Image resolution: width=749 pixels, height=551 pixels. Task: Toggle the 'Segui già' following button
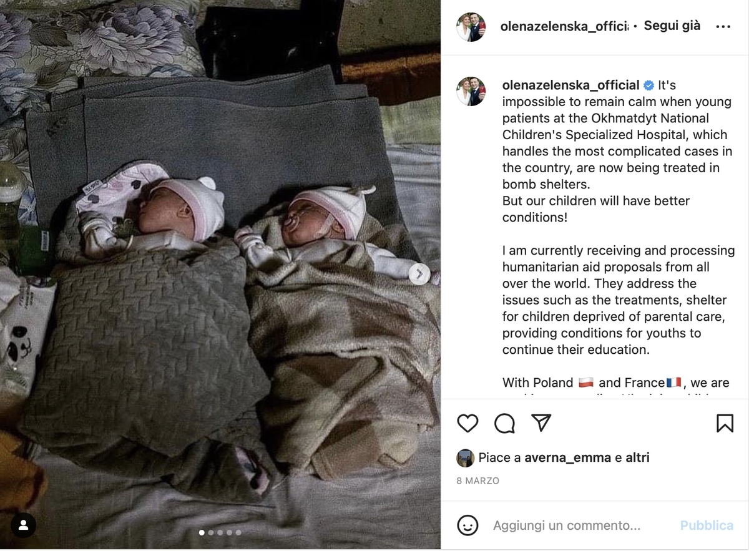coord(672,26)
